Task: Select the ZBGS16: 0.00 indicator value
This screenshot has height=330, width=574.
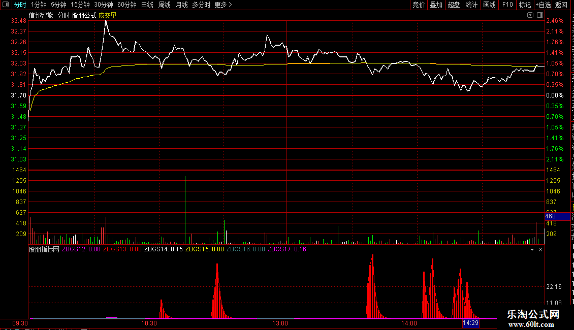Action: click(x=246, y=249)
